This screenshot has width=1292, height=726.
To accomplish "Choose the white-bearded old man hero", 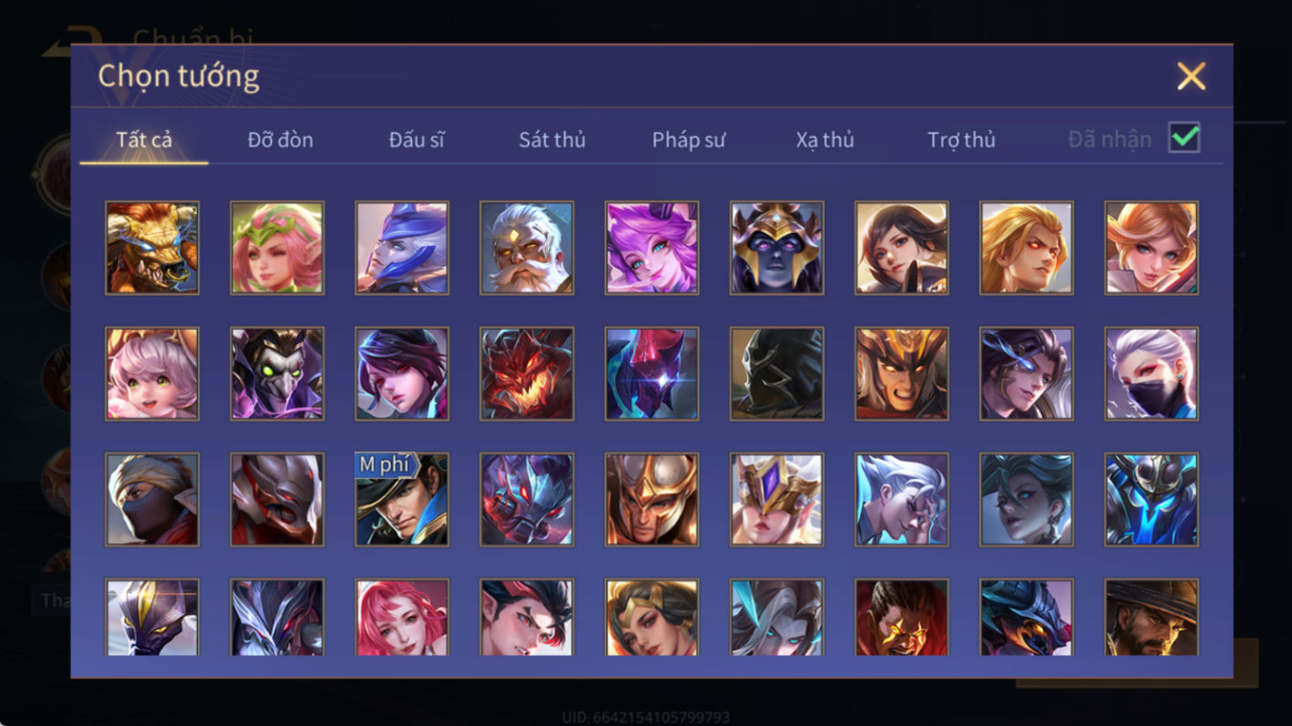I will [526, 248].
